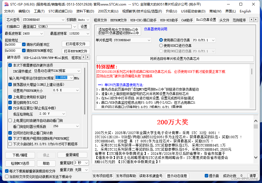
Task: Click hardware options panel vertical scrollbar
Action: pyautogui.click(x=85, y=91)
